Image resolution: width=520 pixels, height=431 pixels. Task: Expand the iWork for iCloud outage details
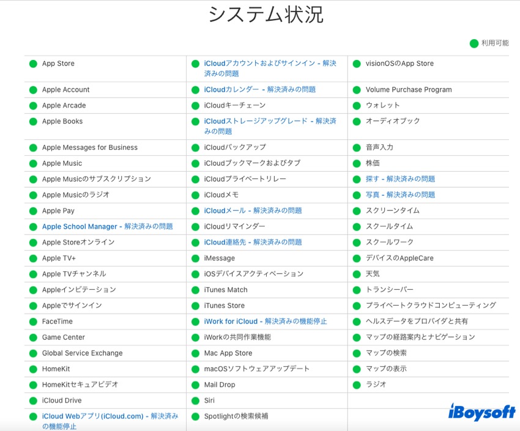[265, 322]
